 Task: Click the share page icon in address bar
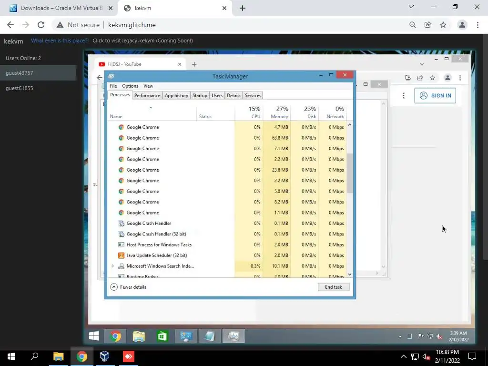(x=427, y=25)
